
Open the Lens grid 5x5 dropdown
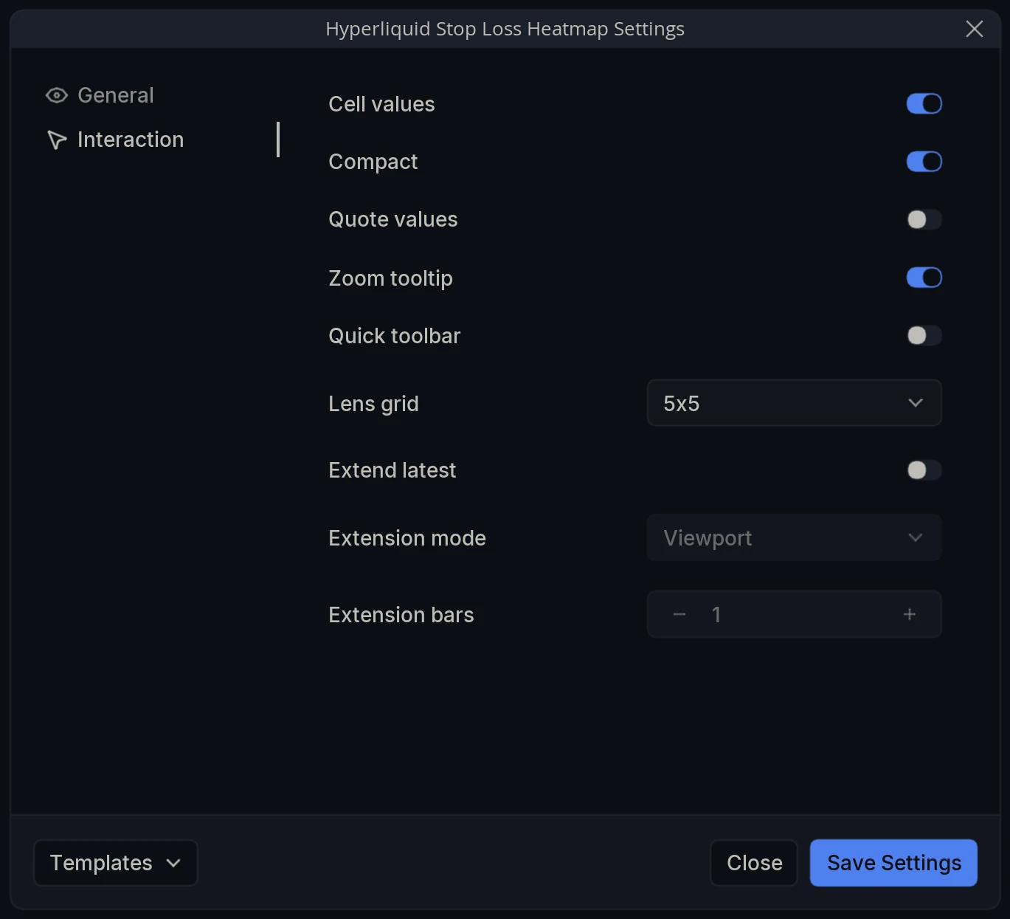794,403
